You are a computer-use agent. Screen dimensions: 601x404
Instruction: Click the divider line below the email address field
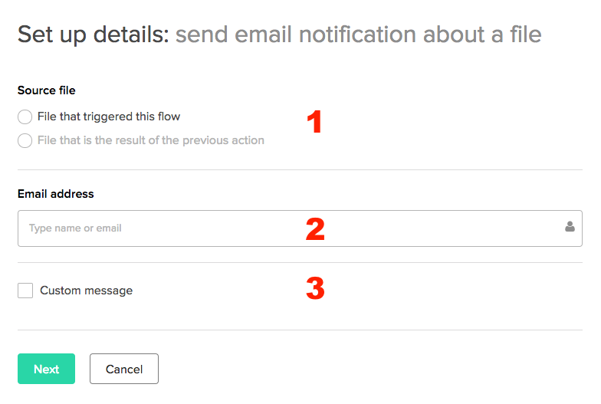click(300, 263)
